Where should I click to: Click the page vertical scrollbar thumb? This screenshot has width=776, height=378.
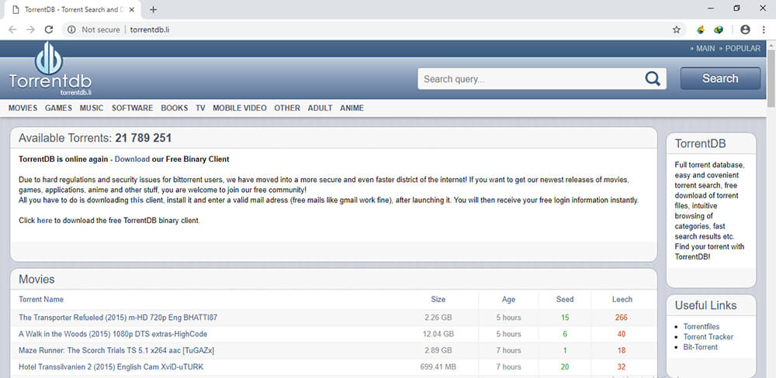[771, 79]
